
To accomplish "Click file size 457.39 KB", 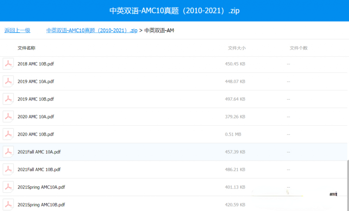I will point(235,152).
